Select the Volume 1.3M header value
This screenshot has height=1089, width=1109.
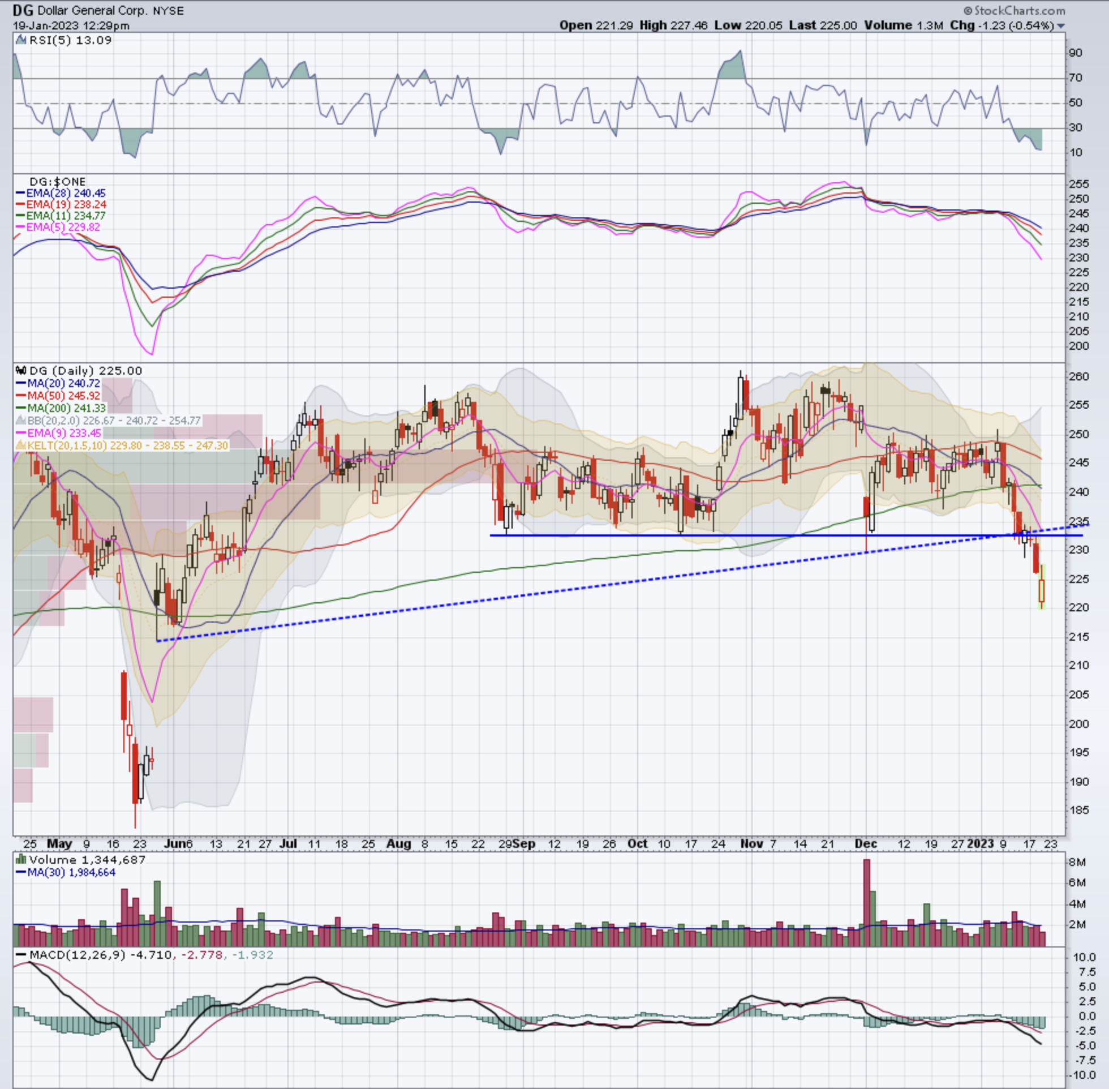pyautogui.click(x=904, y=25)
